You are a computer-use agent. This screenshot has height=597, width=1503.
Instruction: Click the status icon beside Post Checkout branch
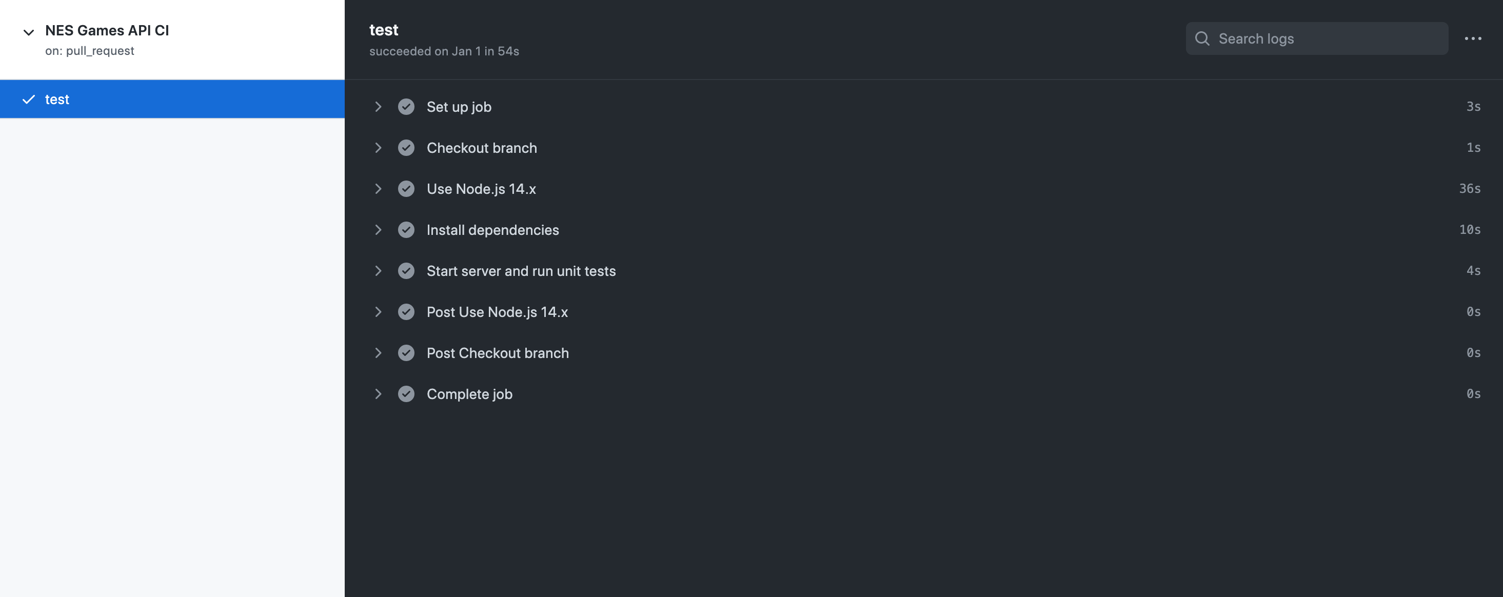coord(406,353)
